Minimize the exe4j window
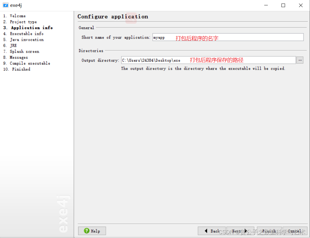 [266, 5]
